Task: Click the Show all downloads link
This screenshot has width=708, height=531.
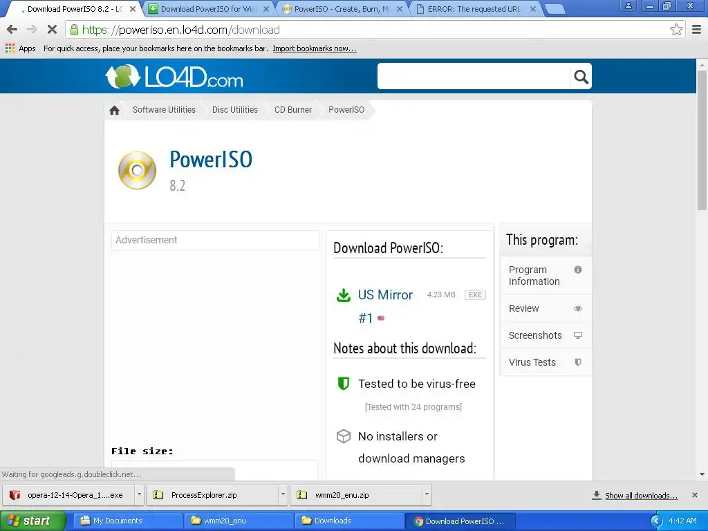Action: 641,495
